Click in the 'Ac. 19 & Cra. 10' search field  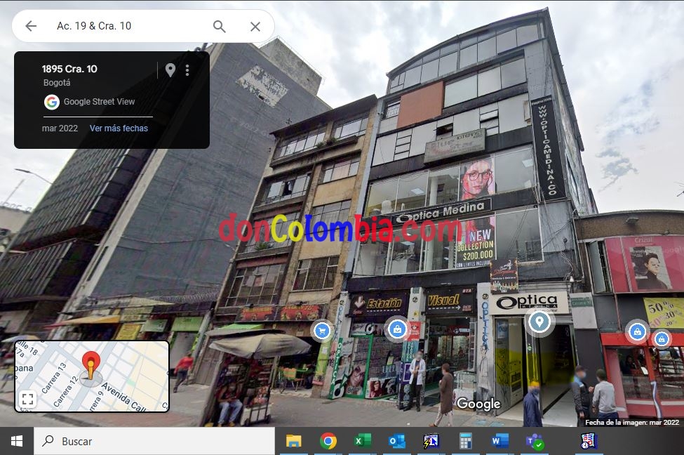126,26
